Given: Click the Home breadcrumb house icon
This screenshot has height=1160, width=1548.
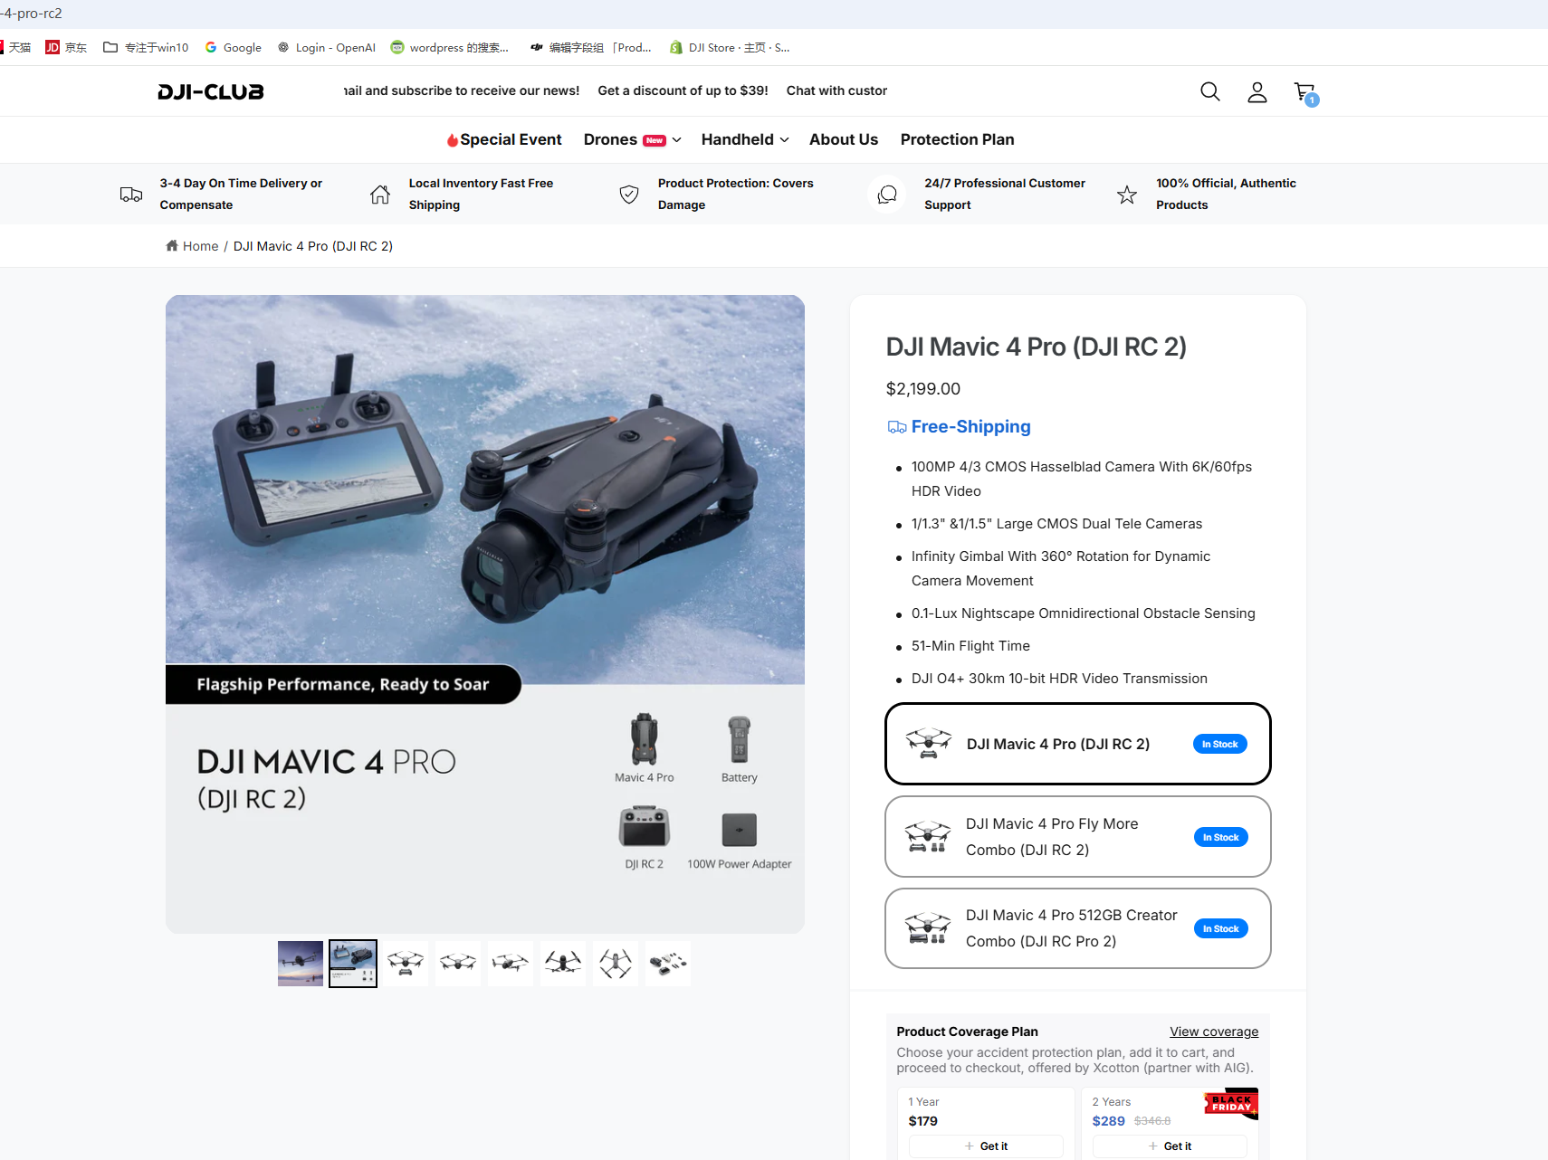Looking at the screenshot, I should click(x=172, y=246).
